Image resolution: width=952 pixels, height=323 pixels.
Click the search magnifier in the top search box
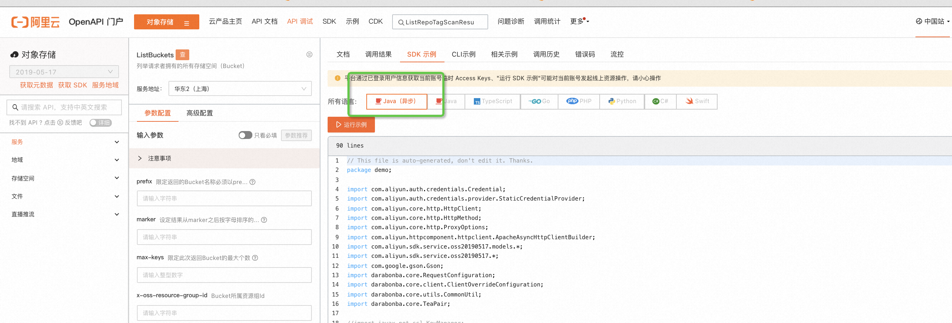coord(401,22)
